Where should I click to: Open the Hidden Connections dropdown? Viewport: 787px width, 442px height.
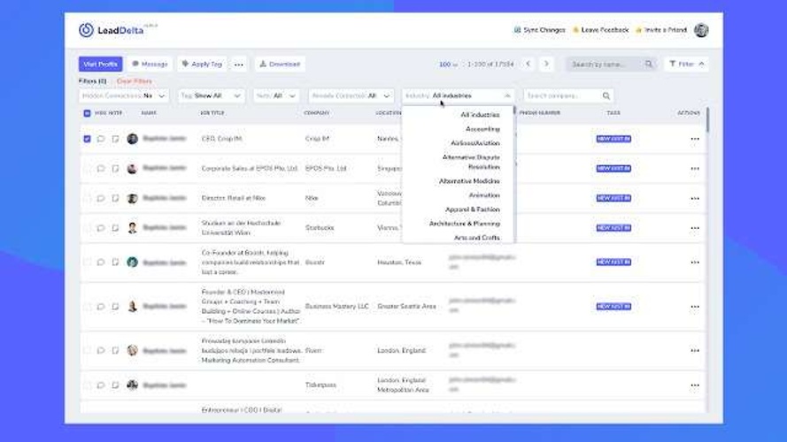124,95
